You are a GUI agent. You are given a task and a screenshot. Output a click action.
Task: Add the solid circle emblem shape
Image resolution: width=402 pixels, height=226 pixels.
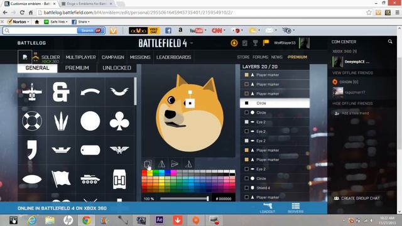pos(90,121)
